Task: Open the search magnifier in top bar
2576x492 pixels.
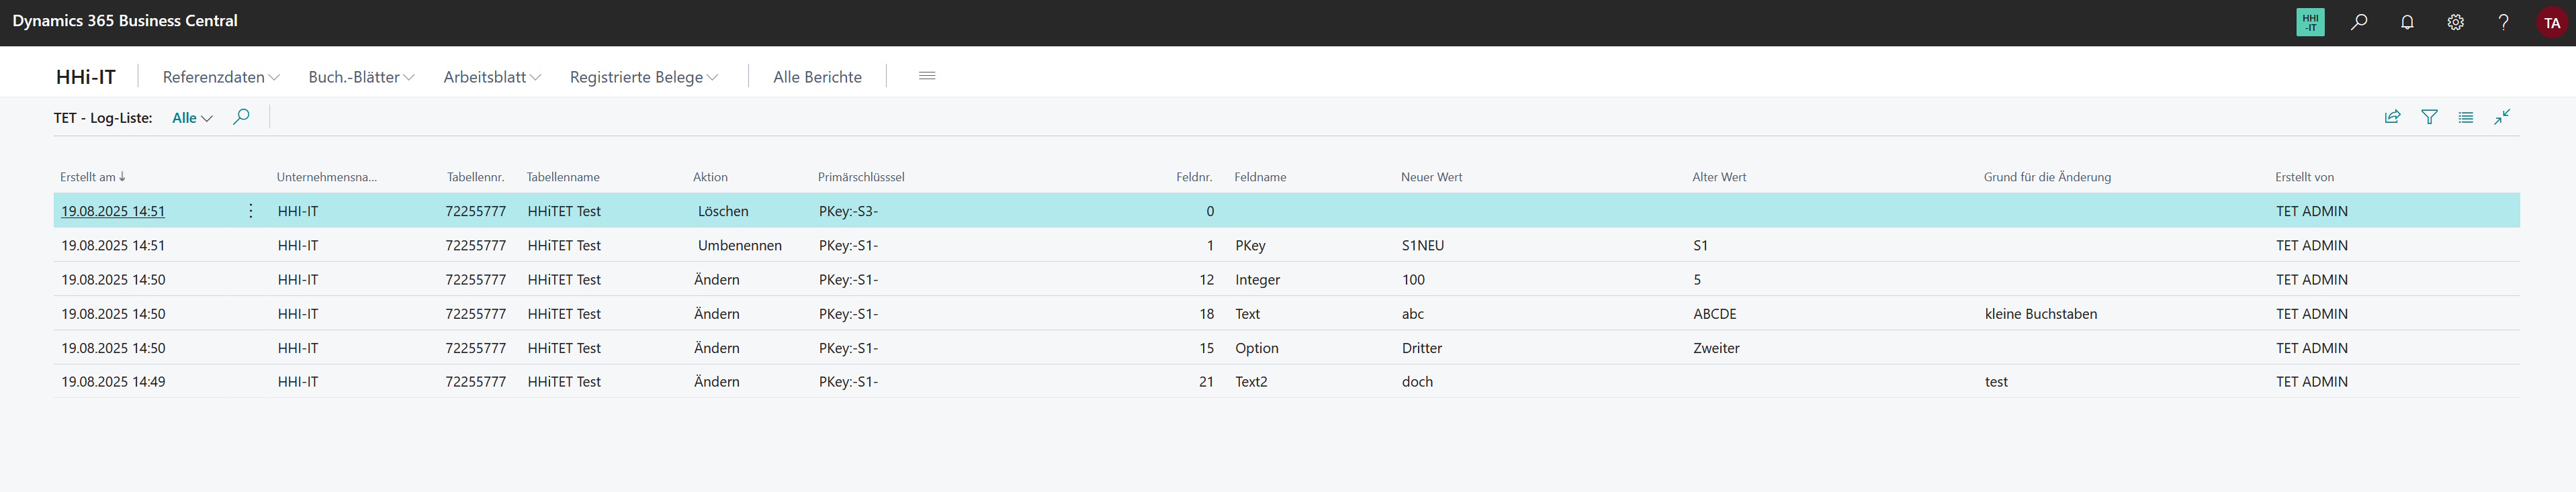Action: point(2359,22)
